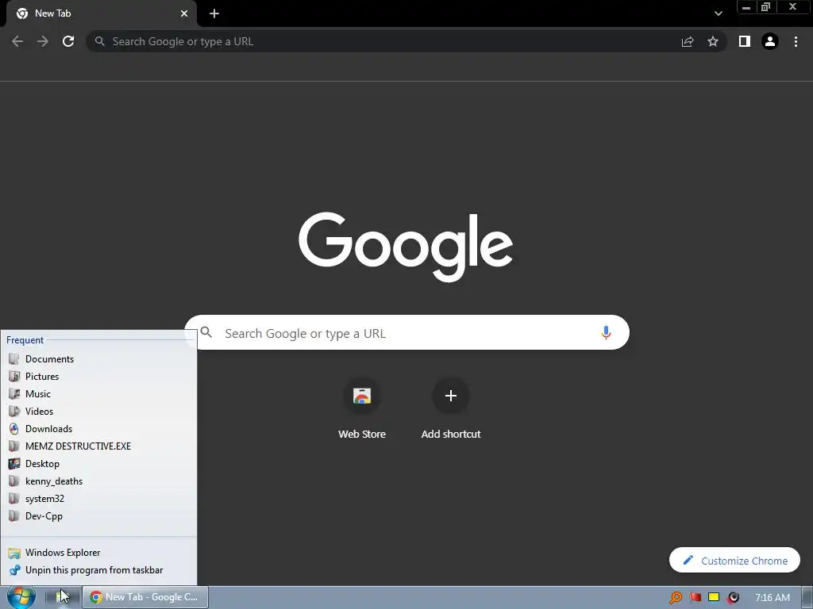Close the New Tab tab
This screenshot has width=813, height=609.
tap(184, 13)
